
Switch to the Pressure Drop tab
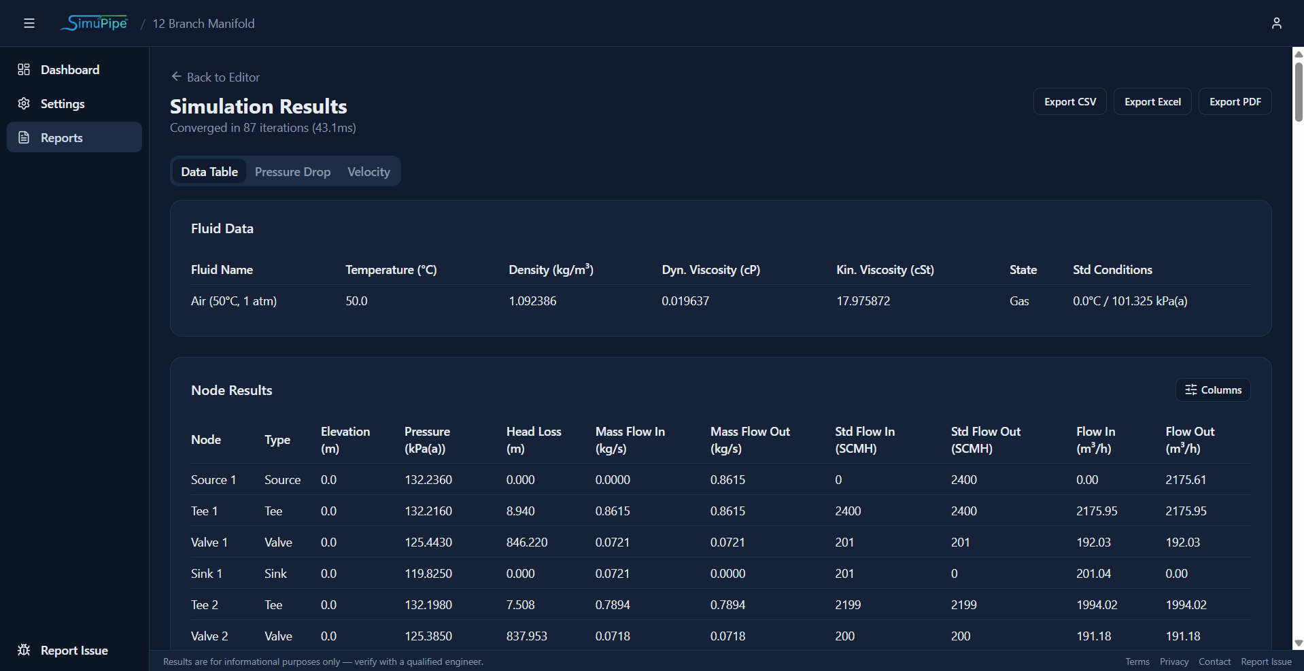click(x=292, y=171)
